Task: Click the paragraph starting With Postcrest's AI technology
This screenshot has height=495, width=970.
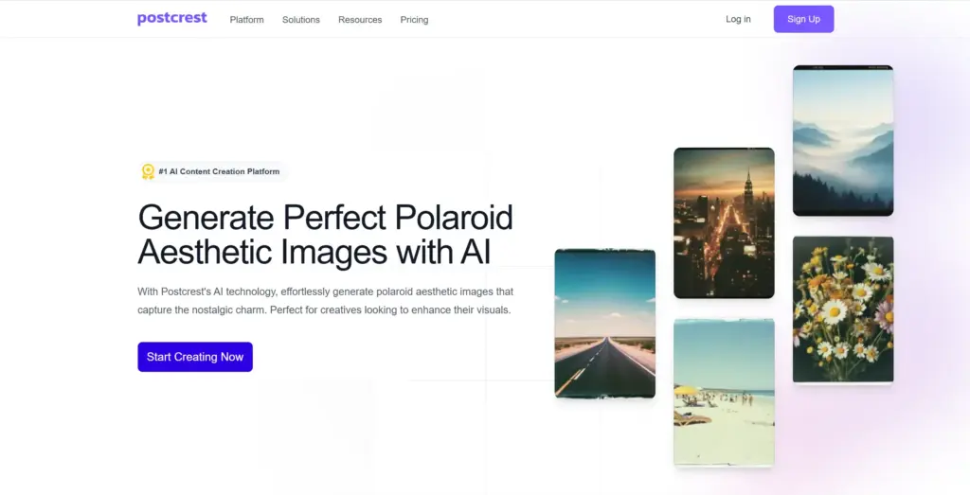Action: [x=326, y=301]
